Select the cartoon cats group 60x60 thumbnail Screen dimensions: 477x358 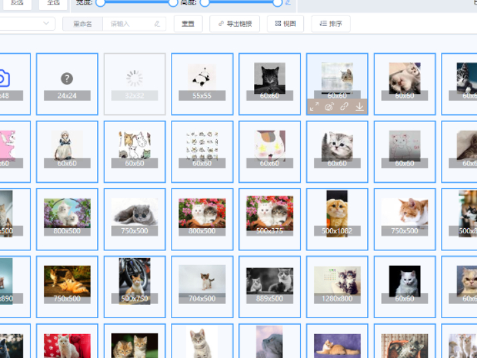pyautogui.click(x=135, y=152)
